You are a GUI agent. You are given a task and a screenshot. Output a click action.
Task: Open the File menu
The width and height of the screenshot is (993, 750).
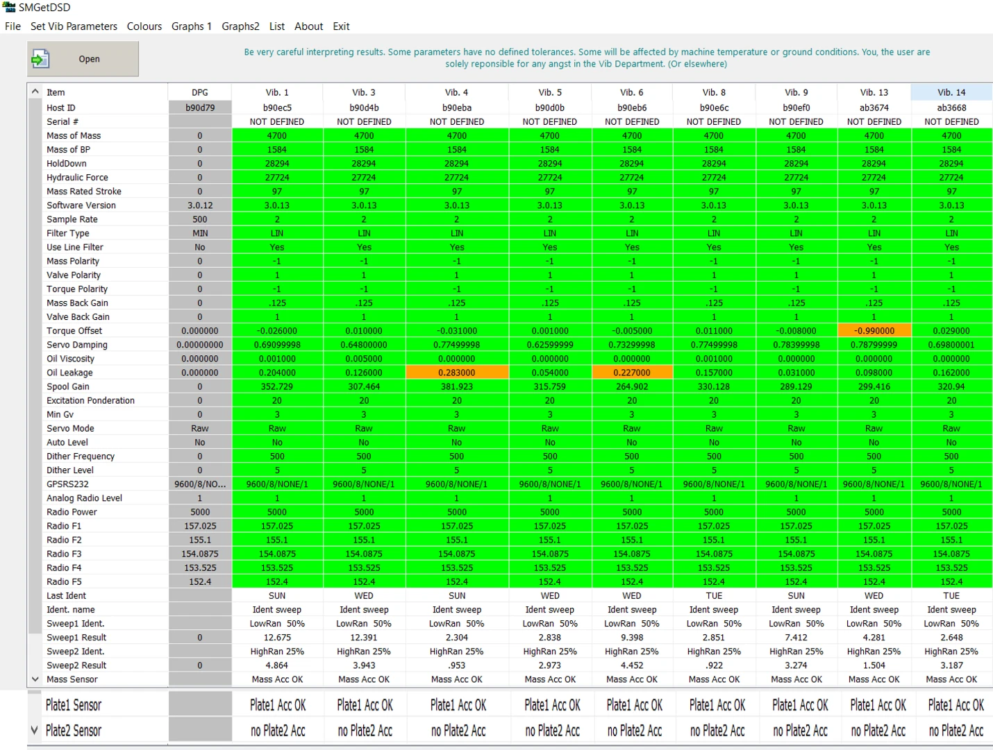12,26
